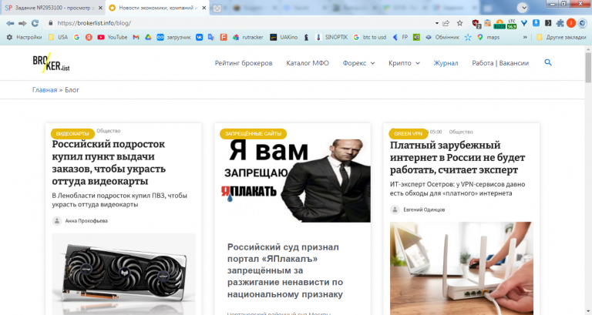Open Работа | Вакансии menu item

click(x=500, y=63)
